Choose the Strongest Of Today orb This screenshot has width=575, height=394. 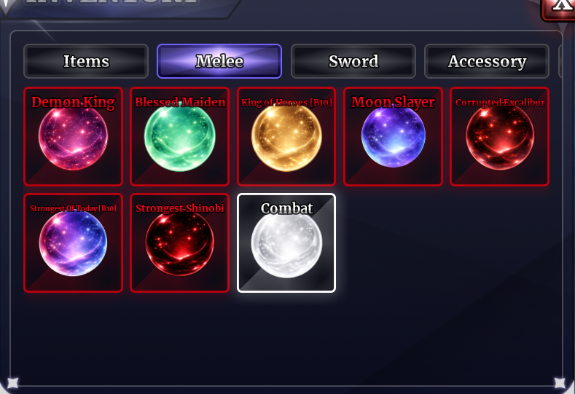point(73,243)
